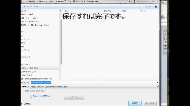Select ビデオ videos library in navigation pane

tap(23, 47)
